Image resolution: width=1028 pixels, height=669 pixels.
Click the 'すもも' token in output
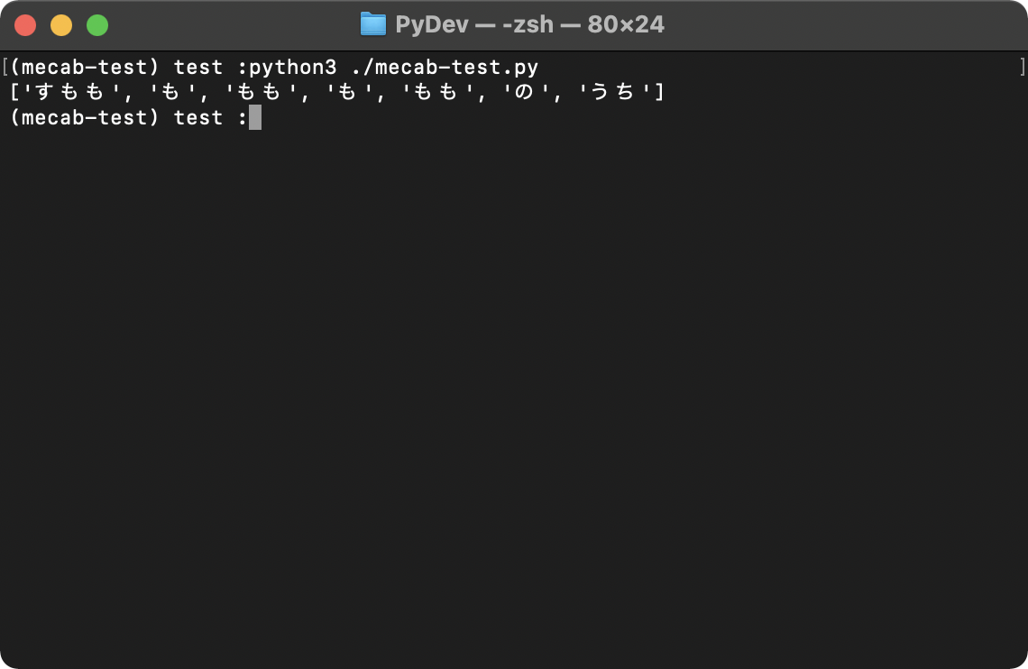[72, 92]
